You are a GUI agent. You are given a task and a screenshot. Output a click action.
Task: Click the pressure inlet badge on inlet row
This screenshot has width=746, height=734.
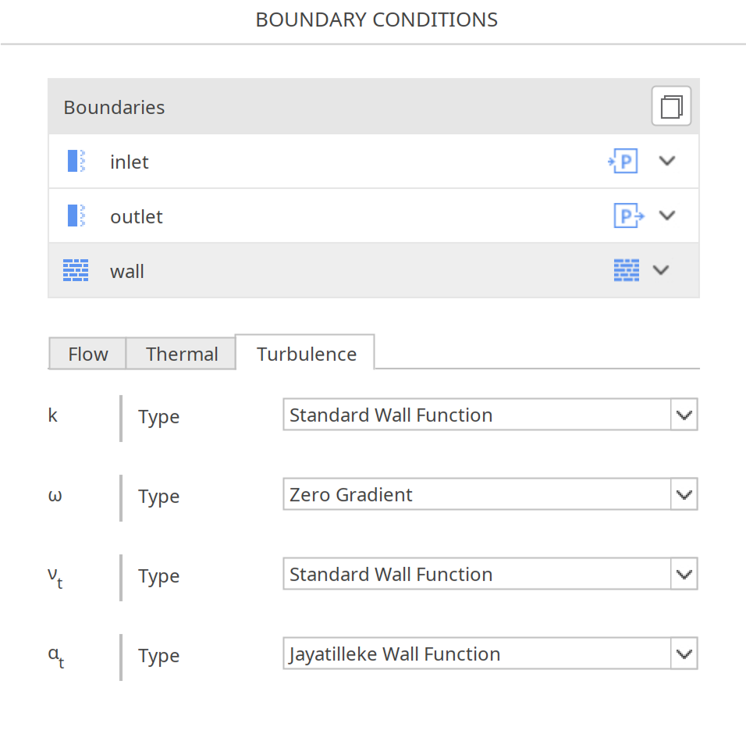622,161
